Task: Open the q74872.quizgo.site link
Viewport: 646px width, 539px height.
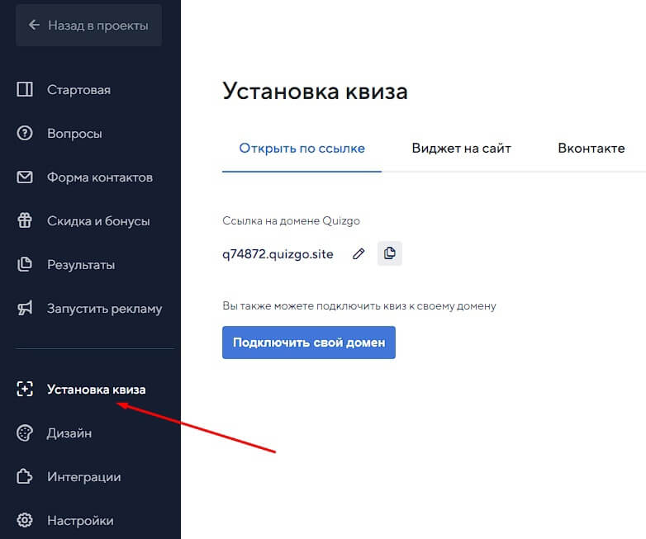Action: tap(278, 254)
